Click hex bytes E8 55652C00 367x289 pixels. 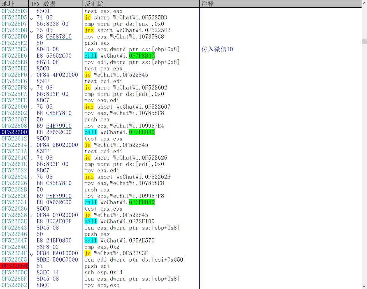click(54, 56)
